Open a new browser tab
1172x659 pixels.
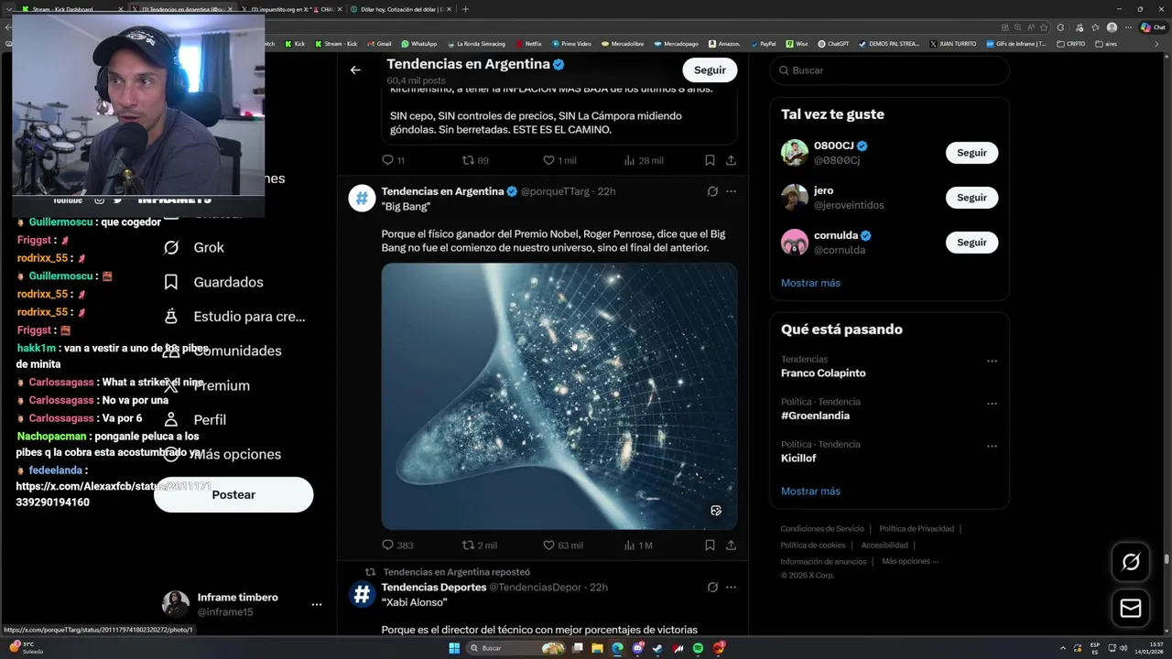465,9
